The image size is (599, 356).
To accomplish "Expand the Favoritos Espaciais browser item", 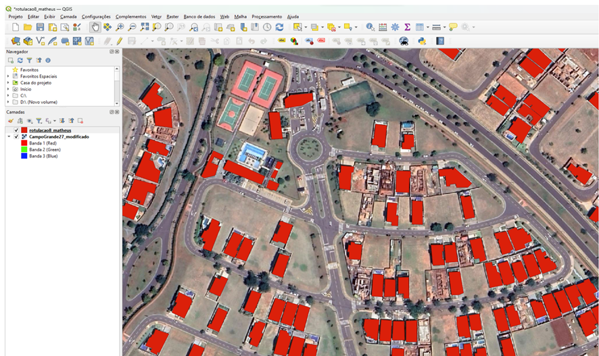I will pyautogui.click(x=9, y=76).
